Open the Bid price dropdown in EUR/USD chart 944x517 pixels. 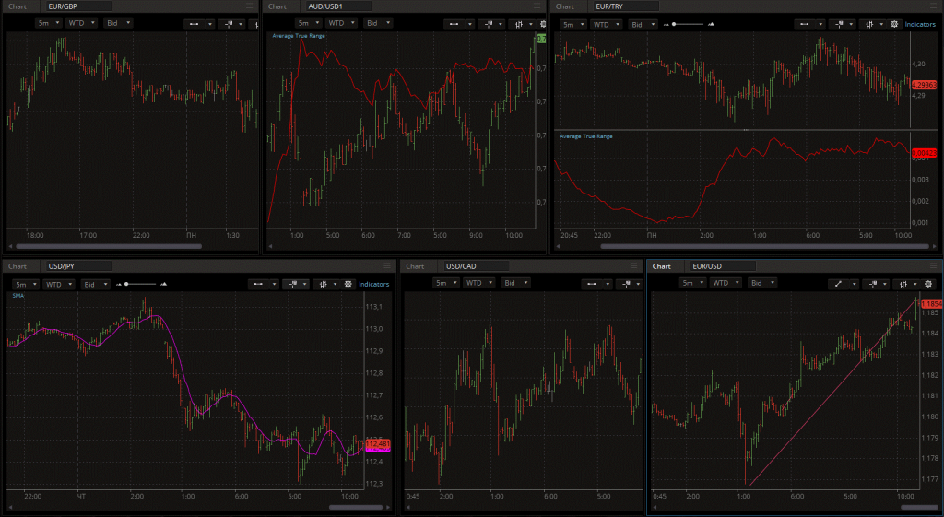(762, 283)
